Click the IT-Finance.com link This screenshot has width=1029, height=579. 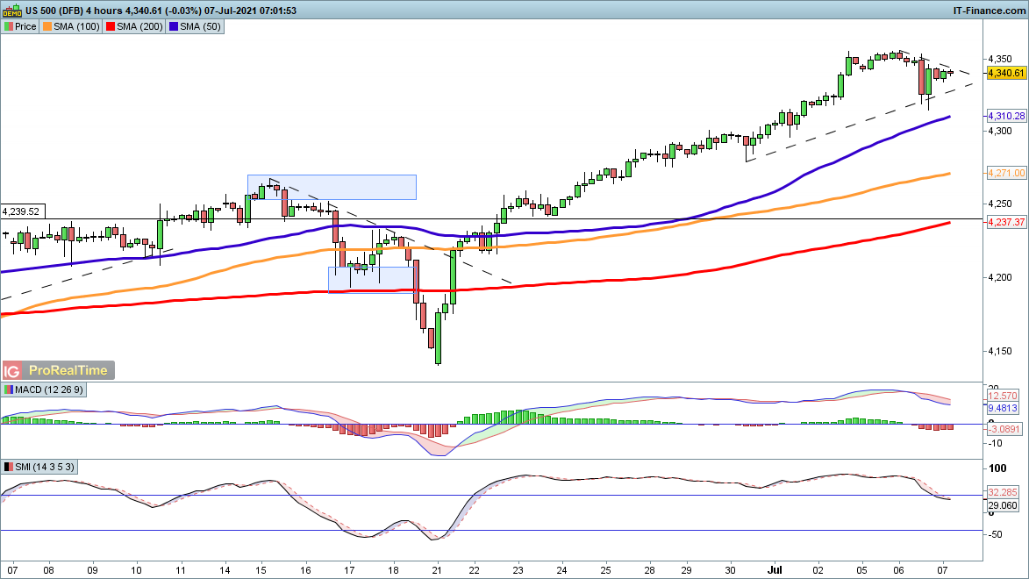(989, 10)
